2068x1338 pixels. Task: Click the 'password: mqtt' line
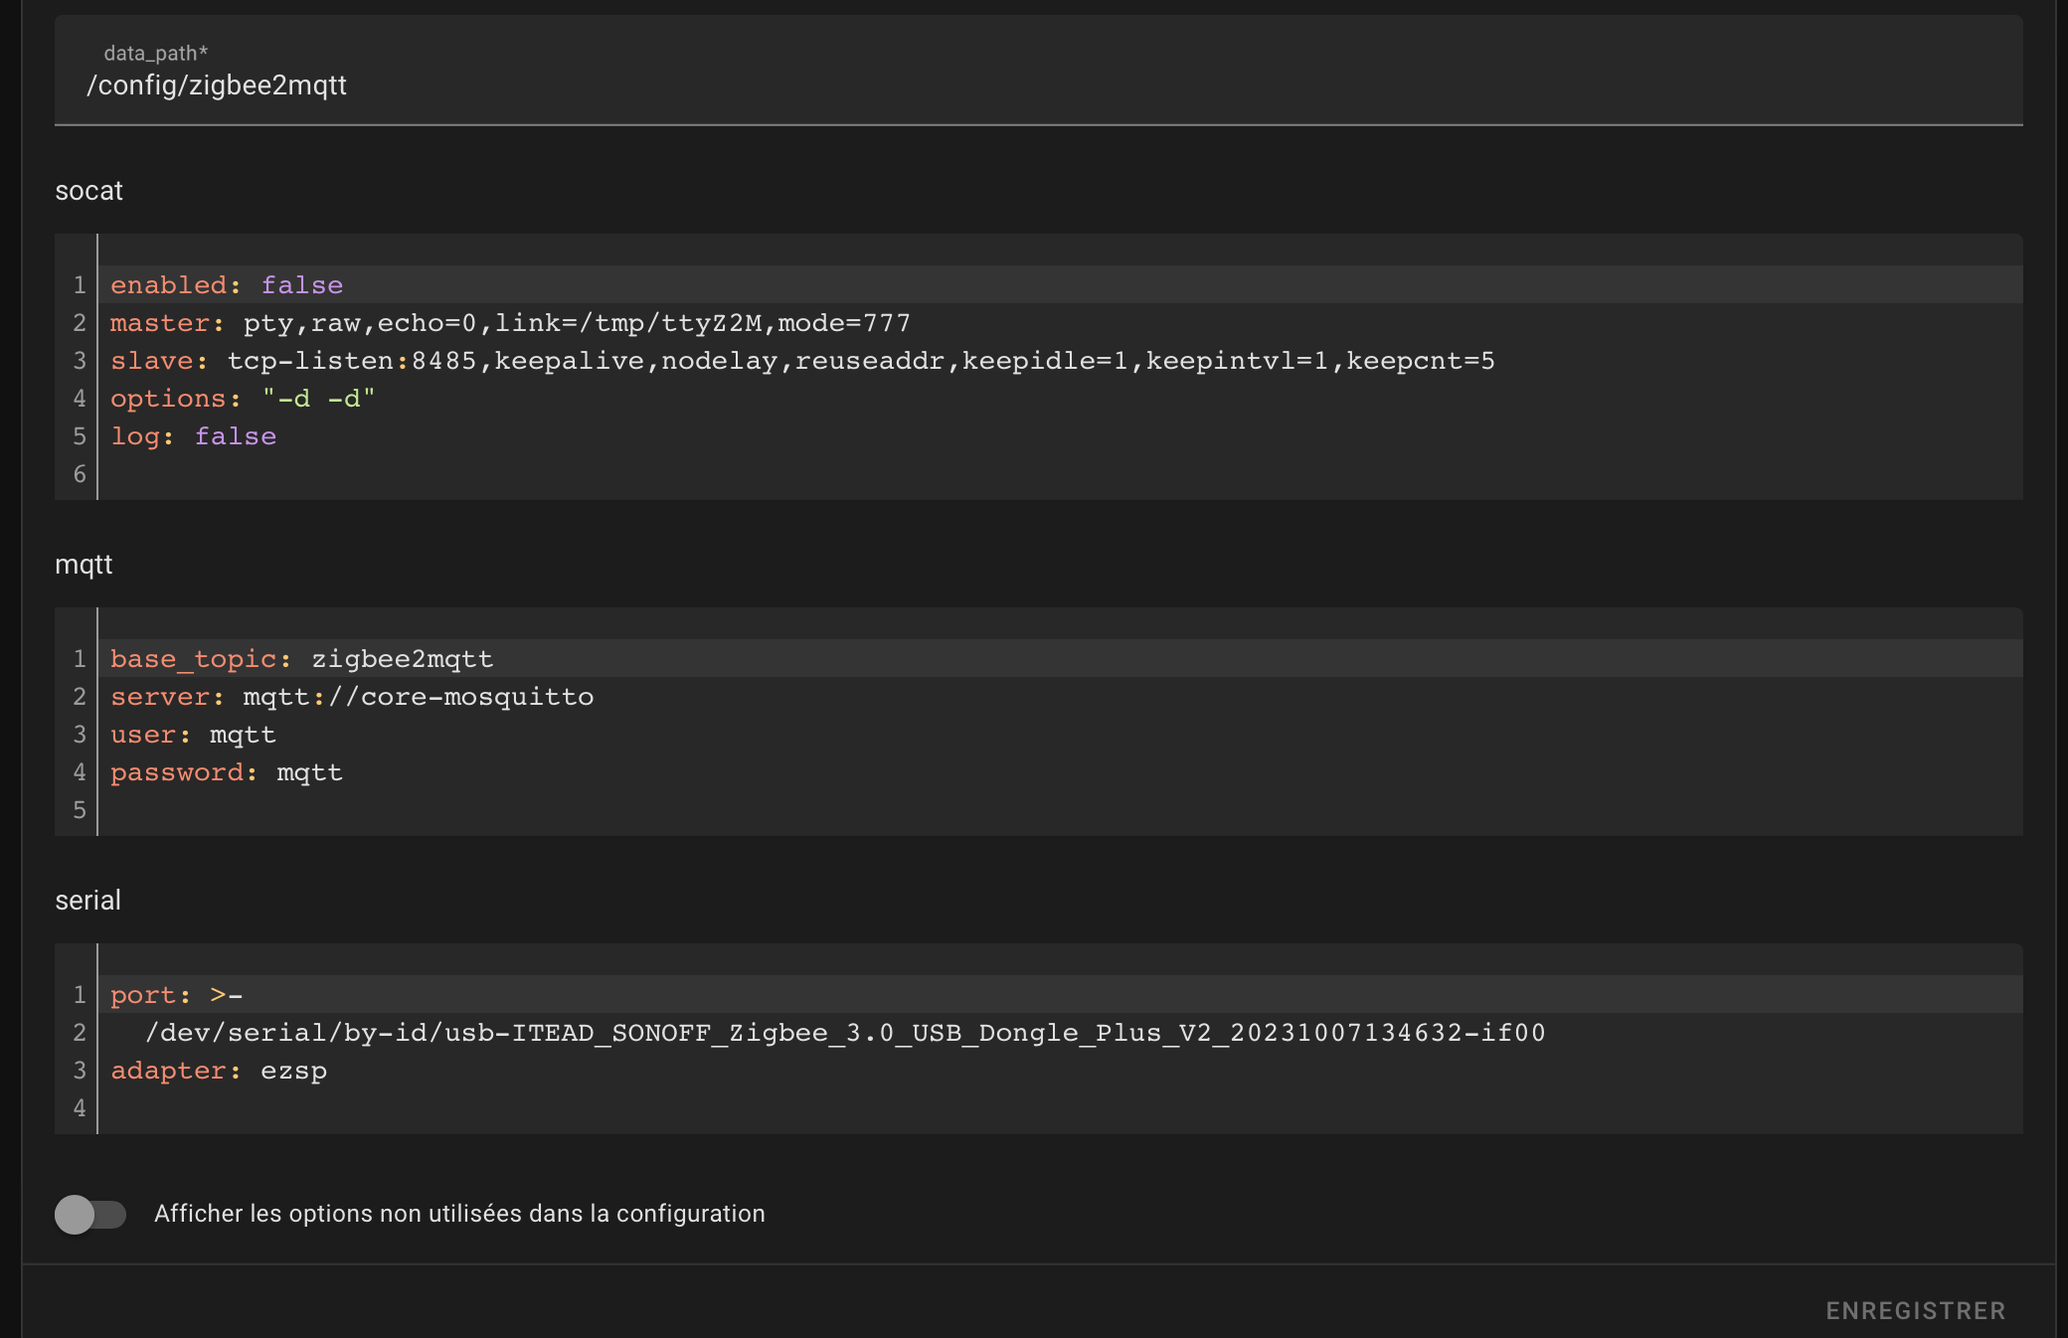[x=227, y=772]
